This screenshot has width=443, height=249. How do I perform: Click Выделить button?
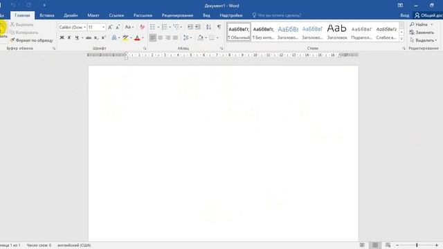click(x=423, y=40)
